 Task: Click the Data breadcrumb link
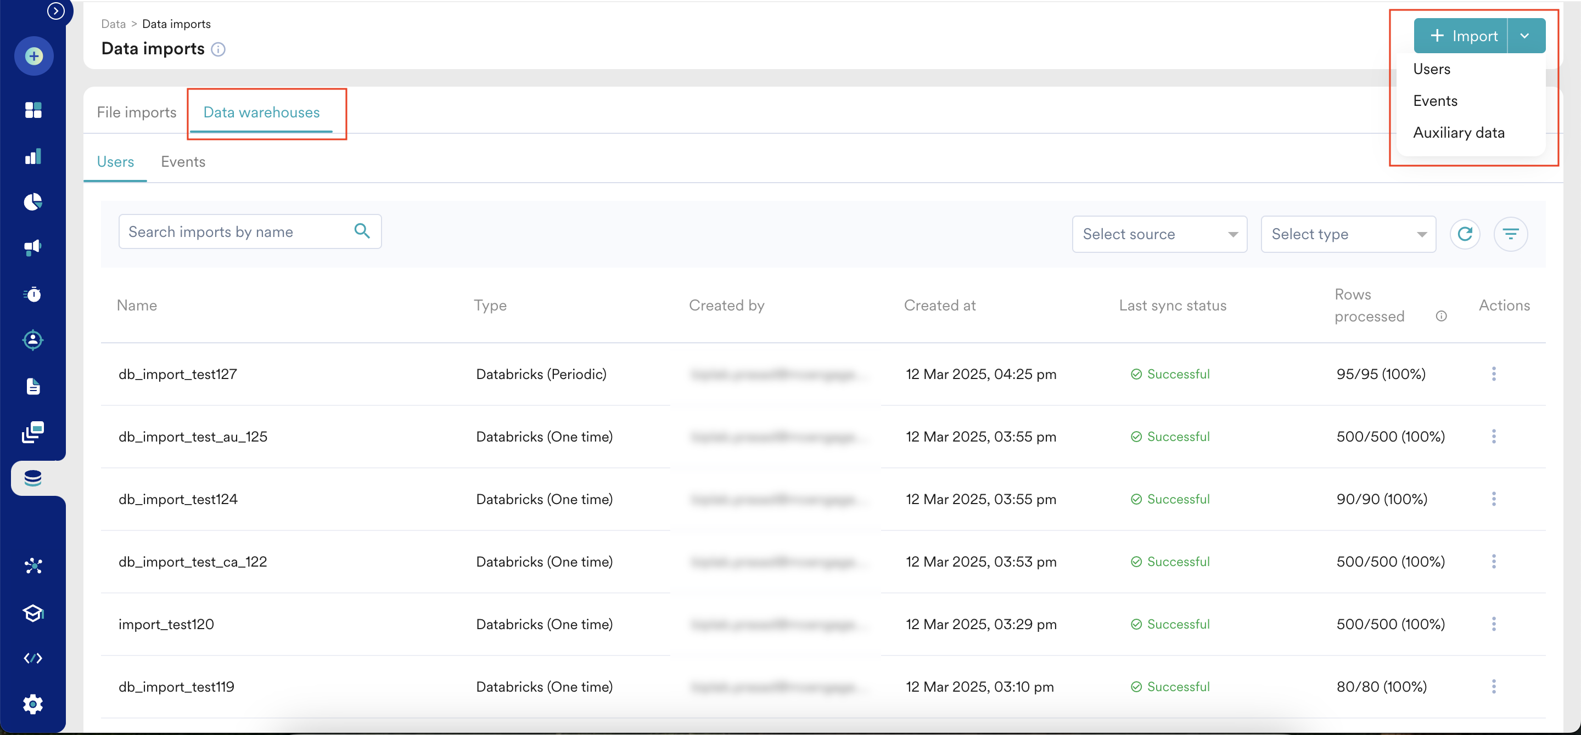[x=113, y=24]
